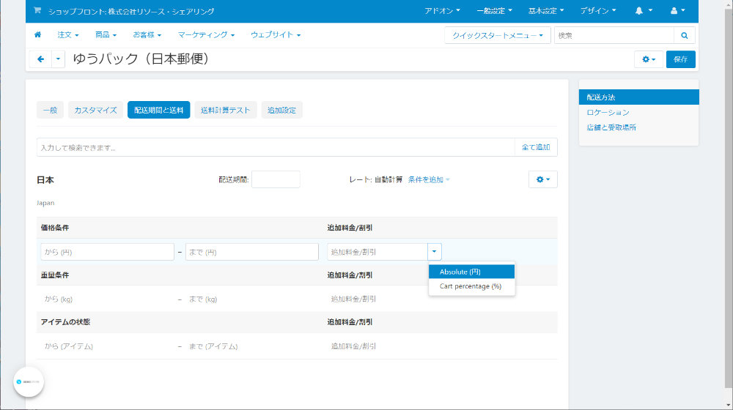733x410 pixels.
Task: Click the 価格条件 header label
Action: 55,228
